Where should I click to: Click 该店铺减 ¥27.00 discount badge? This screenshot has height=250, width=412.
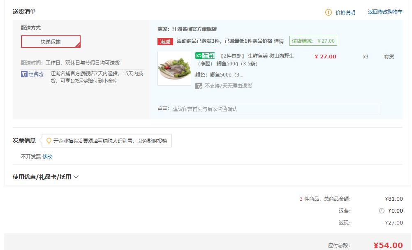click(x=313, y=41)
